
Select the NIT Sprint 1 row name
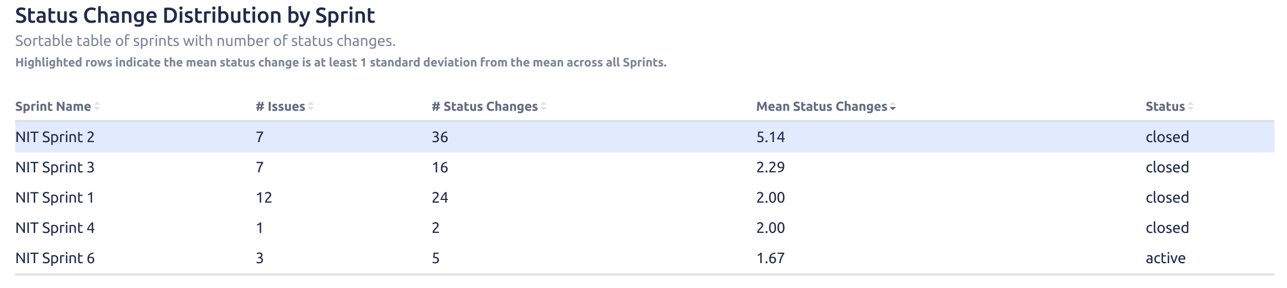coord(55,198)
